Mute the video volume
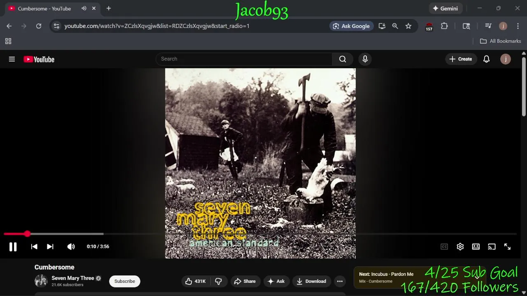The image size is (527, 296). [71, 247]
